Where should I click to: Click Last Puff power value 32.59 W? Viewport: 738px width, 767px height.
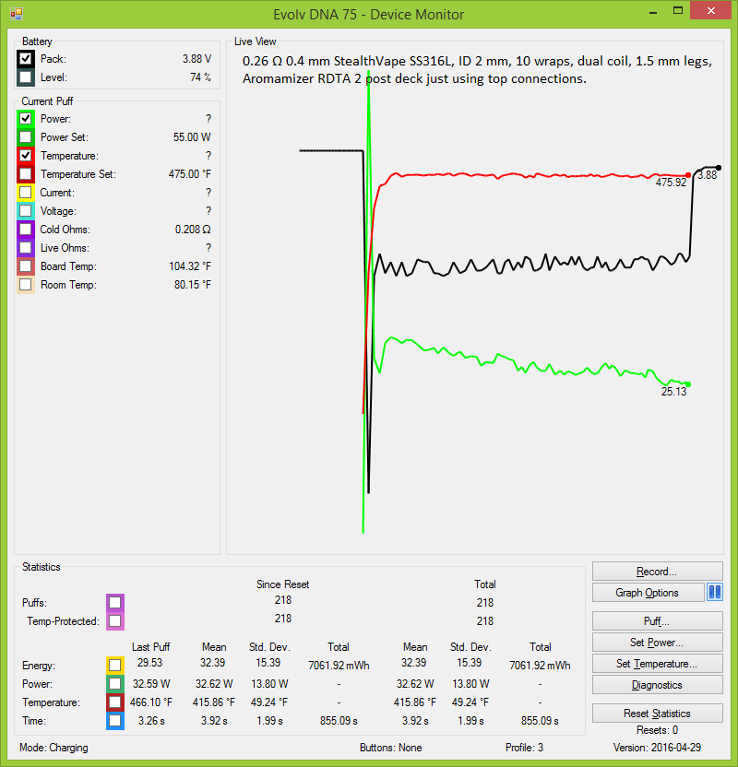[151, 684]
